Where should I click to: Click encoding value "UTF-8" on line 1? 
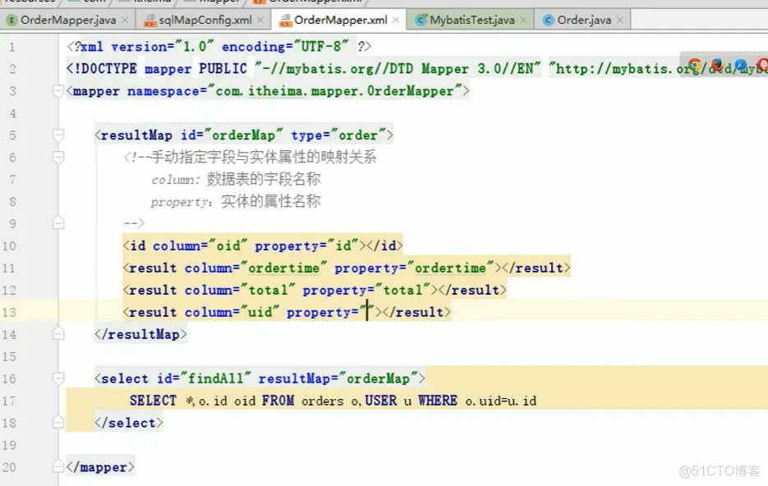(x=321, y=47)
